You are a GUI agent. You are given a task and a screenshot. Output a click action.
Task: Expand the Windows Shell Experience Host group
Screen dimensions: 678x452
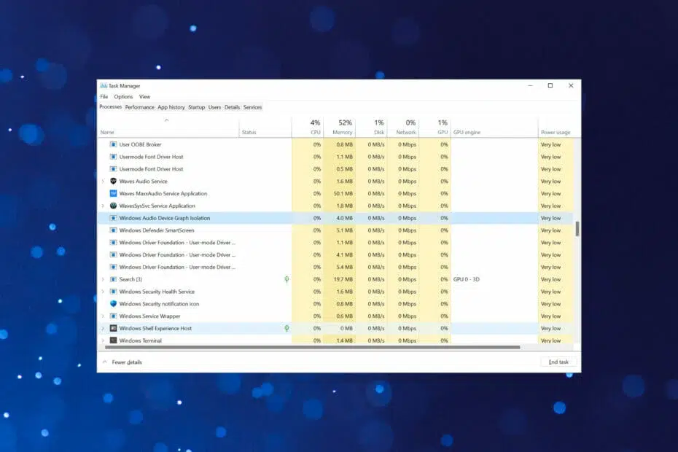click(103, 328)
